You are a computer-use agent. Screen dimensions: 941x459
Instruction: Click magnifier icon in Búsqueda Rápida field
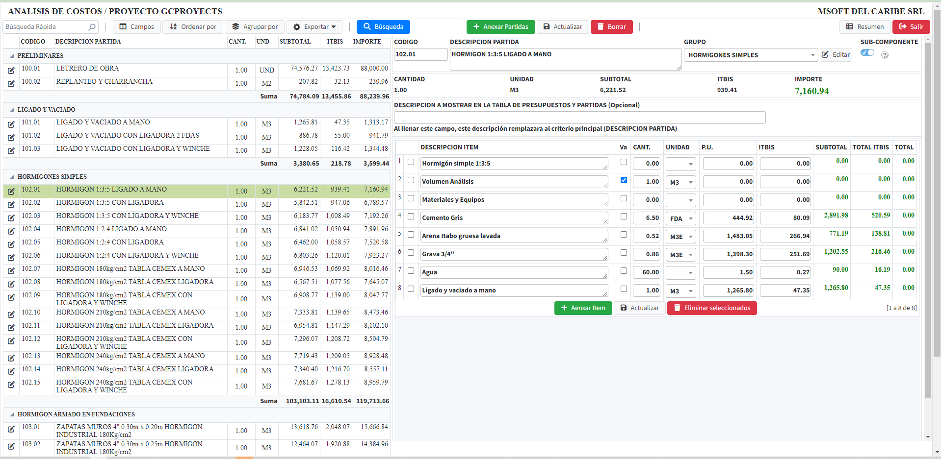[x=92, y=27]
